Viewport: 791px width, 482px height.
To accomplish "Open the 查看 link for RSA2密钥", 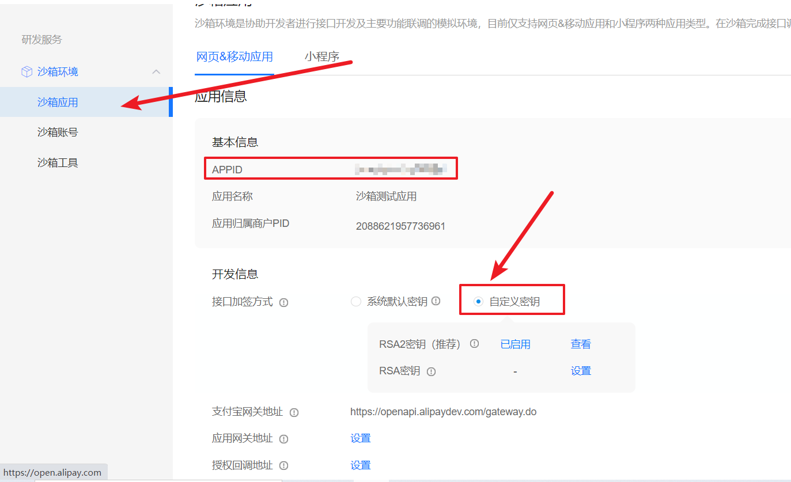I will point(581,344).
